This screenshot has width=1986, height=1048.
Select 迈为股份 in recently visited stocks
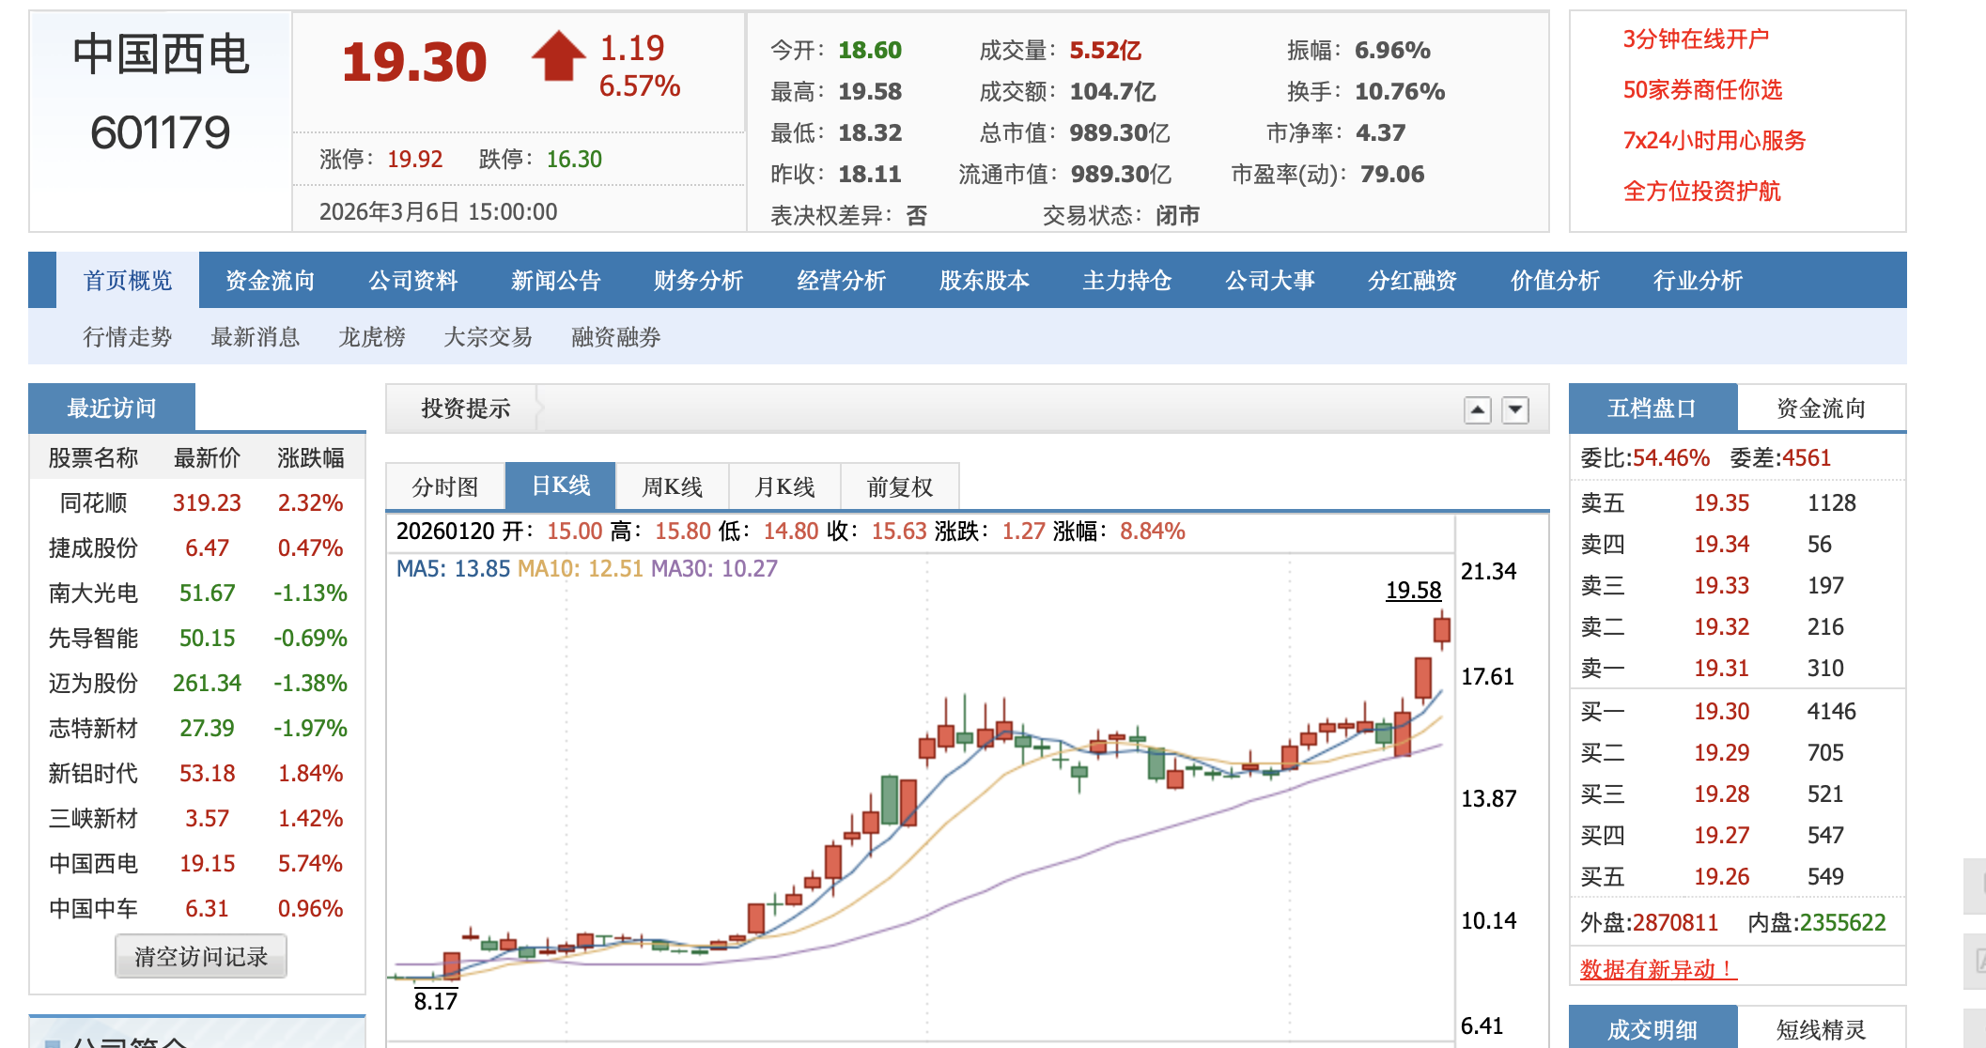click(x=93, y=683)
